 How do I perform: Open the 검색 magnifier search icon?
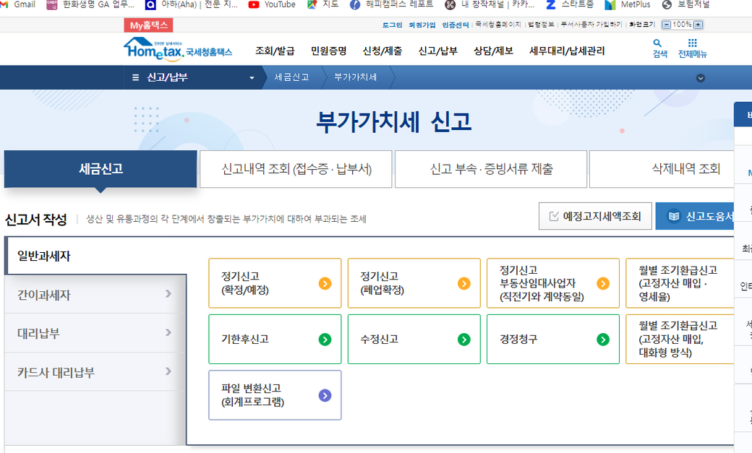coord(659,48)
